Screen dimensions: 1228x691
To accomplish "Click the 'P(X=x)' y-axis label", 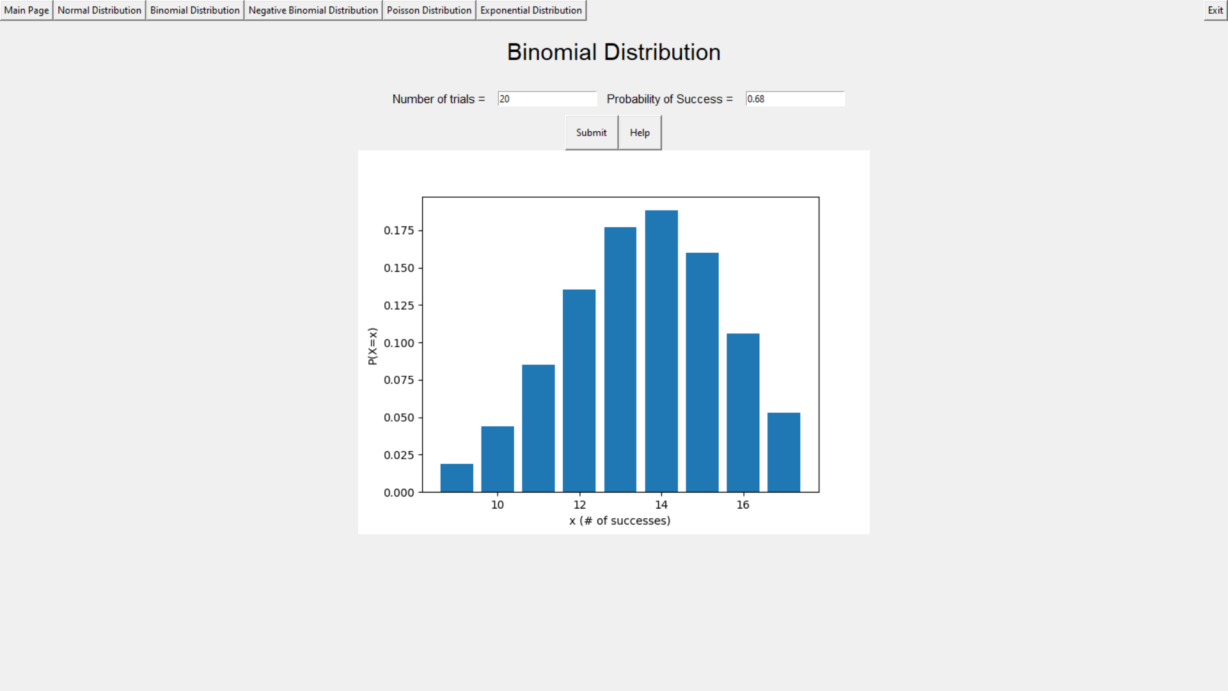I will coord(372,346).
